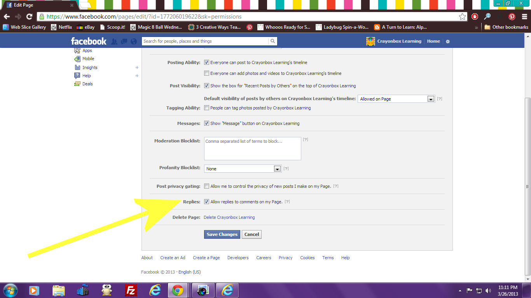The height and width of the screenshot is (298, 531).
Task: Click the search magnifier button in Facebook
Action: coord(273,41)
